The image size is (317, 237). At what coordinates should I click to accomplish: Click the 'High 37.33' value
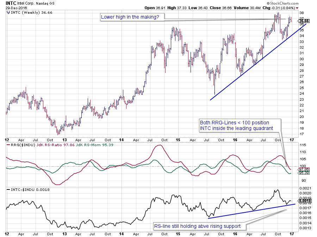tap(177, 8)
